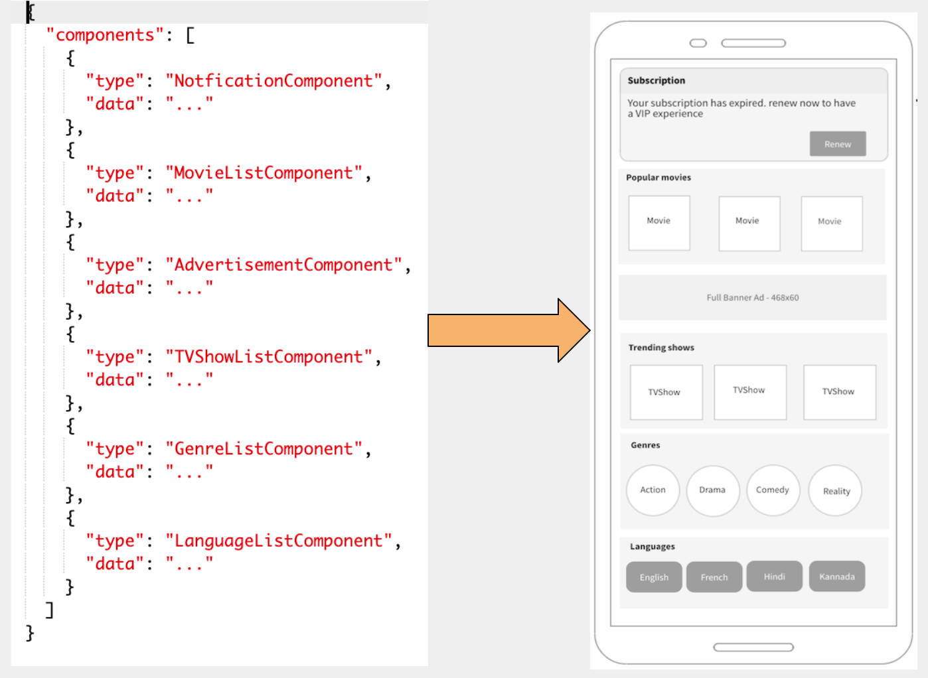Open the last Movie card in Popular movies

(832, 224)
